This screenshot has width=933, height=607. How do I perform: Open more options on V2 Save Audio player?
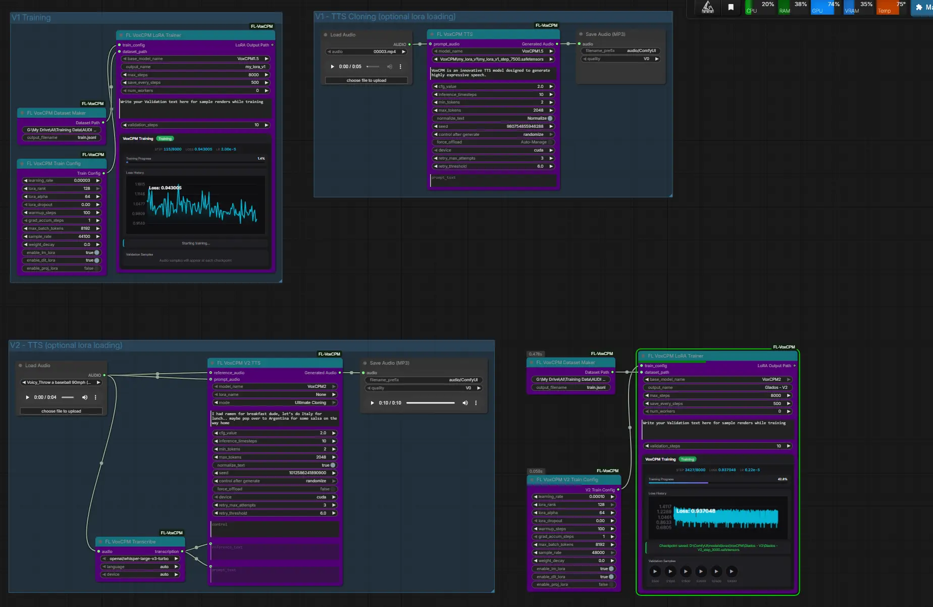(x=476, y=403)
